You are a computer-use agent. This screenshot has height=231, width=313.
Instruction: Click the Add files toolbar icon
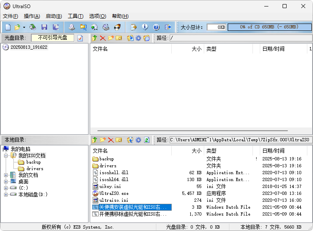[134, 27]
